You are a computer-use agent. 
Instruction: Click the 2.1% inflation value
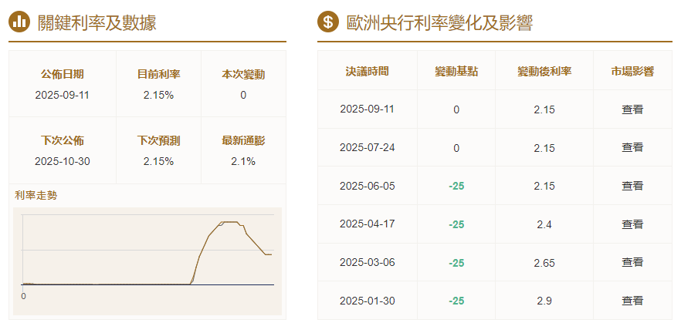(x=243, y=161)
